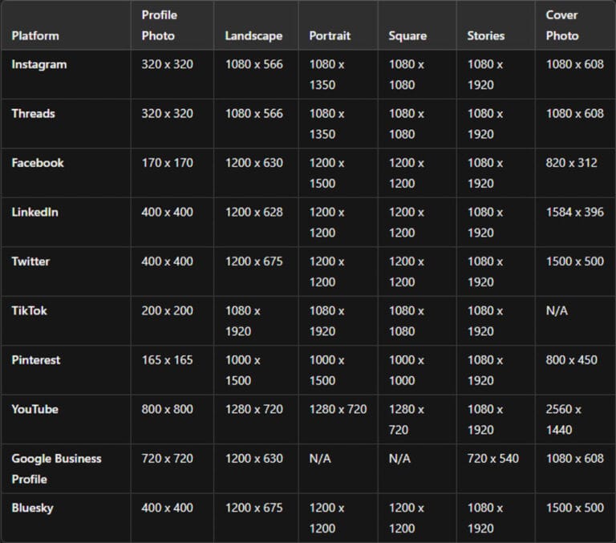Click Google Business Profile's 720 x 540 stories cell
616x543 pixels.
[x=492, y=459]
